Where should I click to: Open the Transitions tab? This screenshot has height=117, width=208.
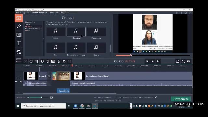(x=19, y=35)
